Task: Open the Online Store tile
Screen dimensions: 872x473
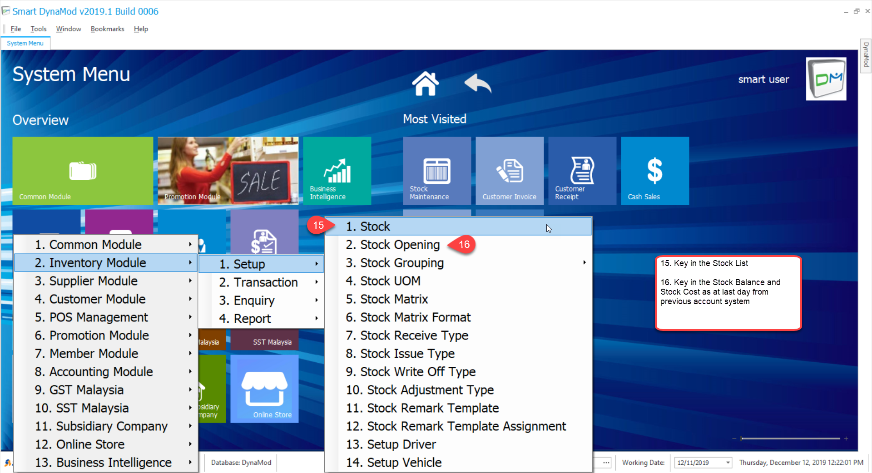Action: pos(264,389)
